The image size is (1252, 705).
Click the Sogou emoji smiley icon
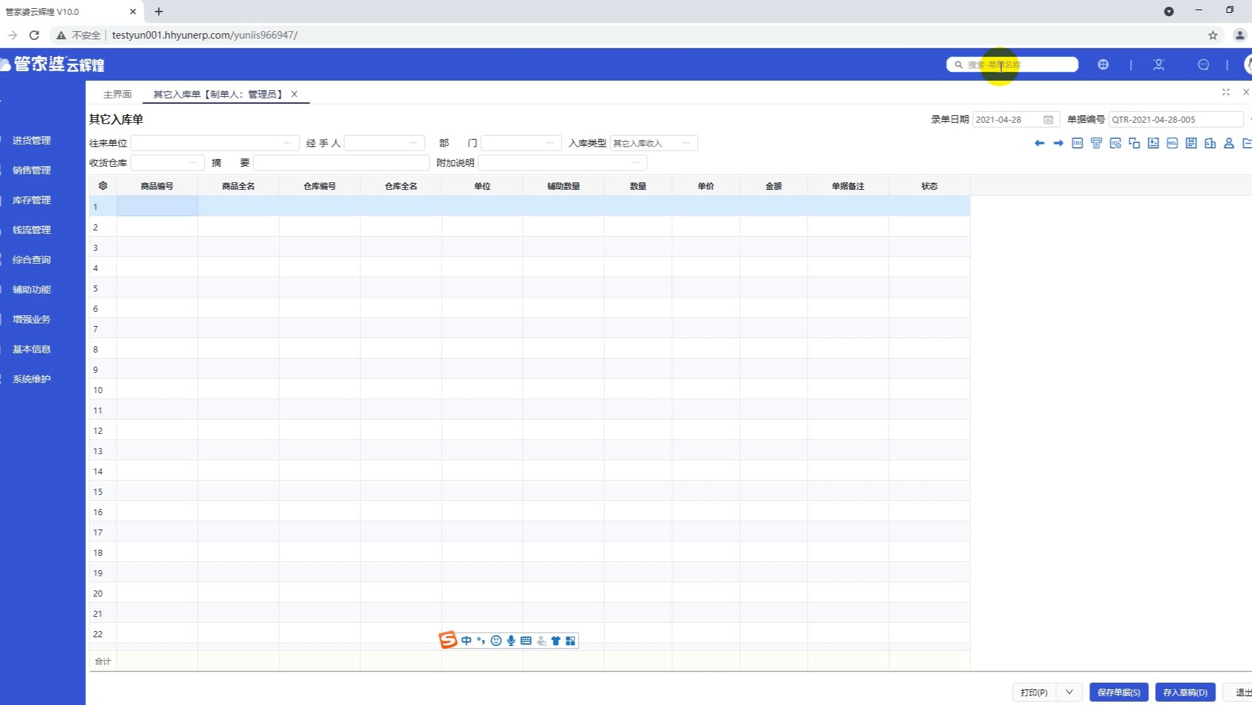coord(496,641)
